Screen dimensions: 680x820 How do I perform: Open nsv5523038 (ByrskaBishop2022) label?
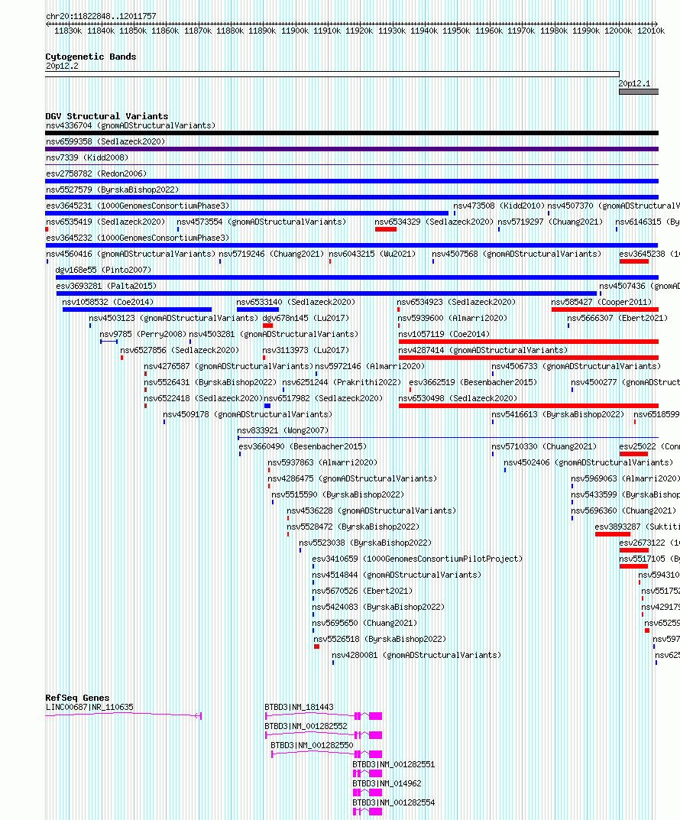(365, 543)
